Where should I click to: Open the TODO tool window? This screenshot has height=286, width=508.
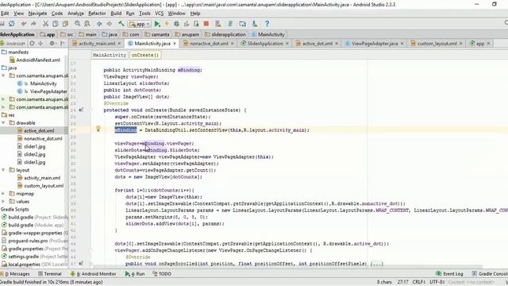162,274
